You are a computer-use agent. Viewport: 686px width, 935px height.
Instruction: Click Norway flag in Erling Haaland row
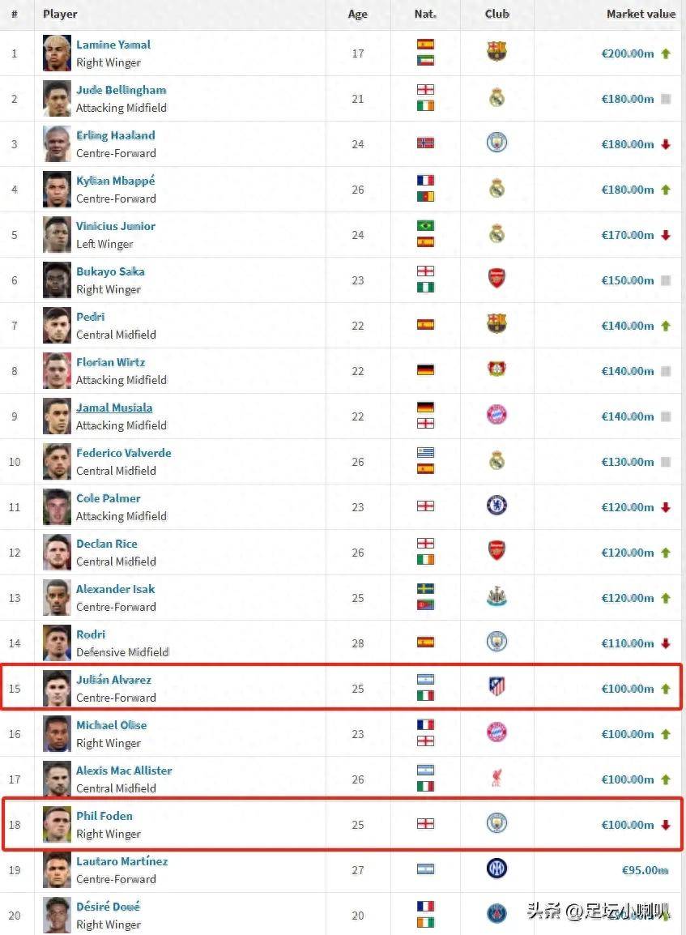click(x=425, y=143)
